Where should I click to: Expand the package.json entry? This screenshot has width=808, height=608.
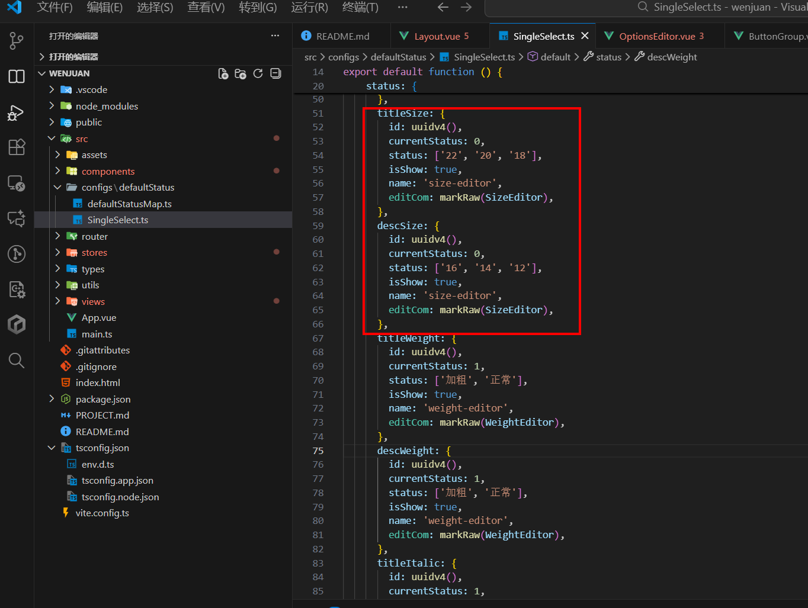tap(52, 399)
